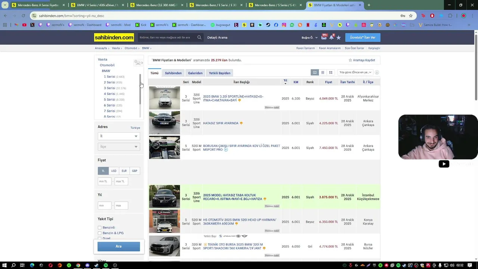
Task: Open the Instagram bookmark icon
Action: [x=284, y=25]
